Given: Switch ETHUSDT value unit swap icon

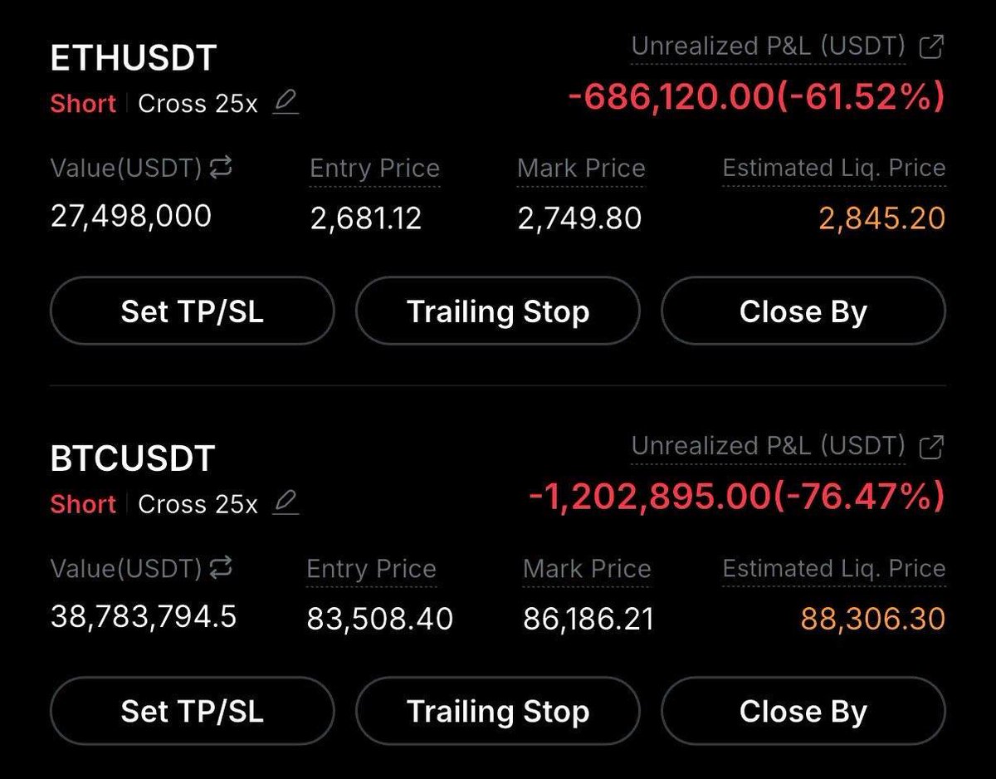Looking at the screenshot, I should pyautogui.click(x=221, y=169).
